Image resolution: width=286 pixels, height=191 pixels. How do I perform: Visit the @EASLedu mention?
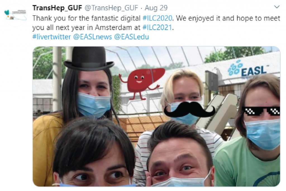[x=132, y=37]
